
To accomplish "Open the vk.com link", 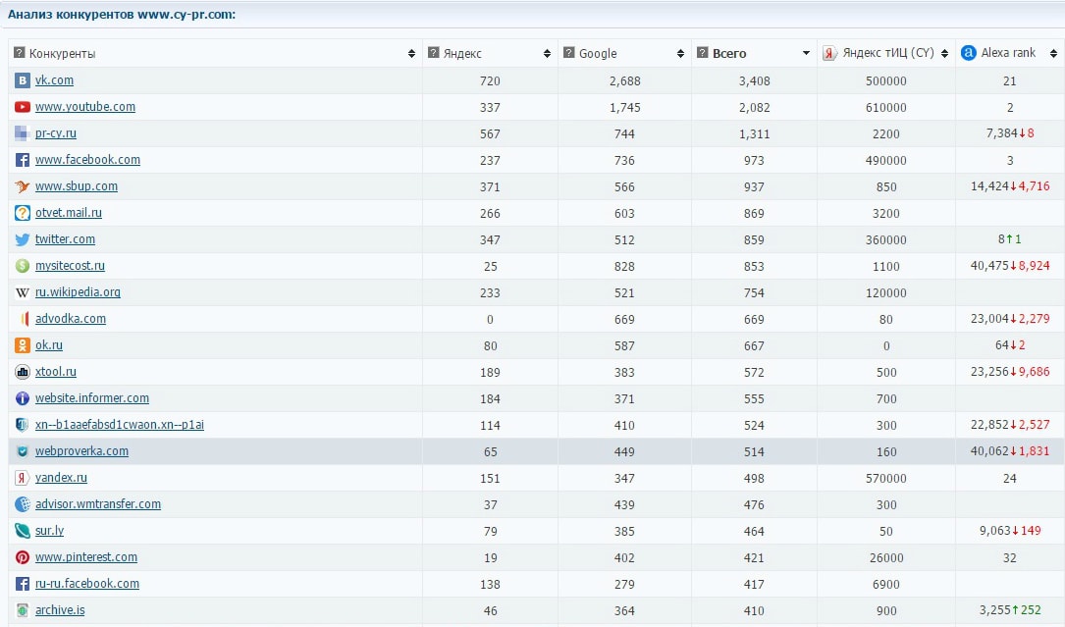I will 54,80.
